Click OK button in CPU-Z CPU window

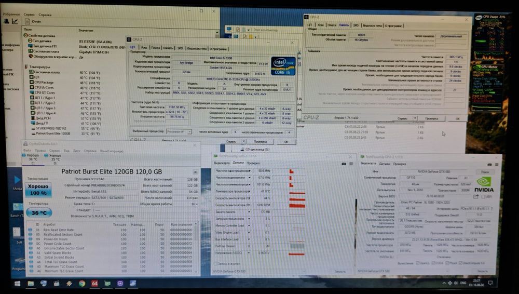click(x=286, y=141)
